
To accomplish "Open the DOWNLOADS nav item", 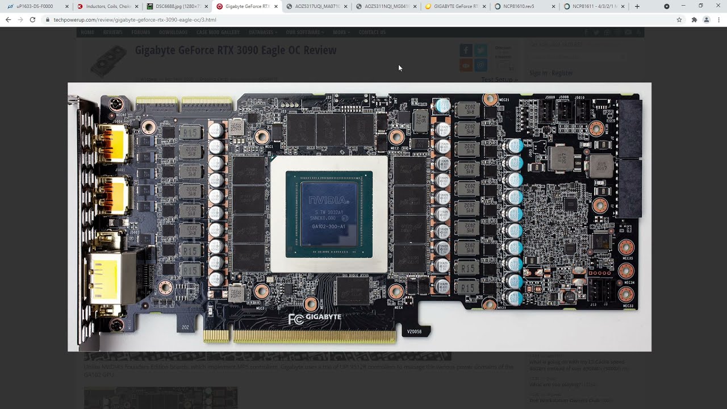I will point(173,32).
